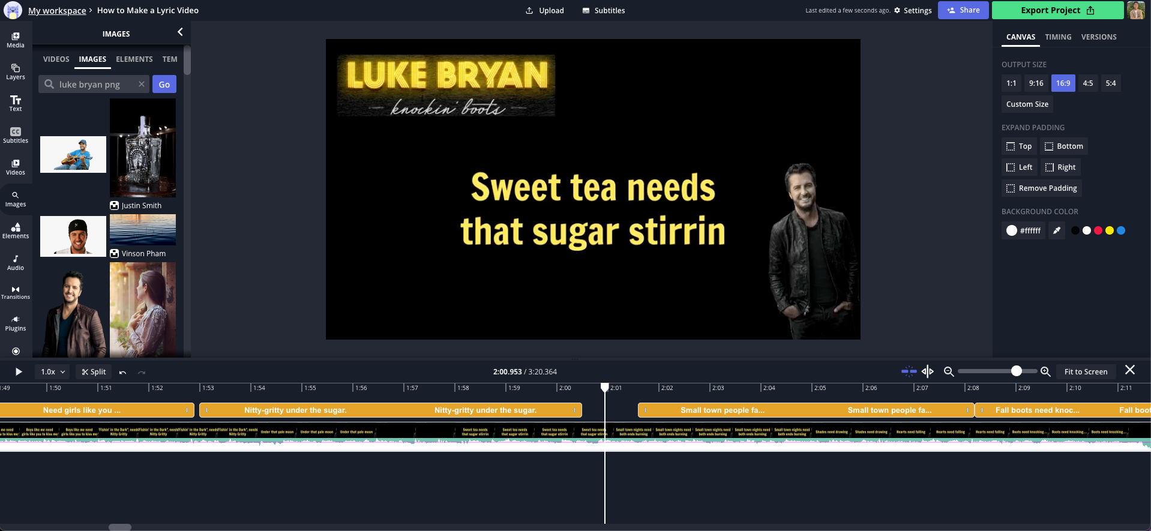Select the 9:16 output size
This screenshot has height=531, width=1151.
(x=1036, y=83)
